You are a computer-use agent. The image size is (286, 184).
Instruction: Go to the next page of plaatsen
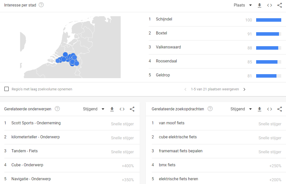point(244,89)
